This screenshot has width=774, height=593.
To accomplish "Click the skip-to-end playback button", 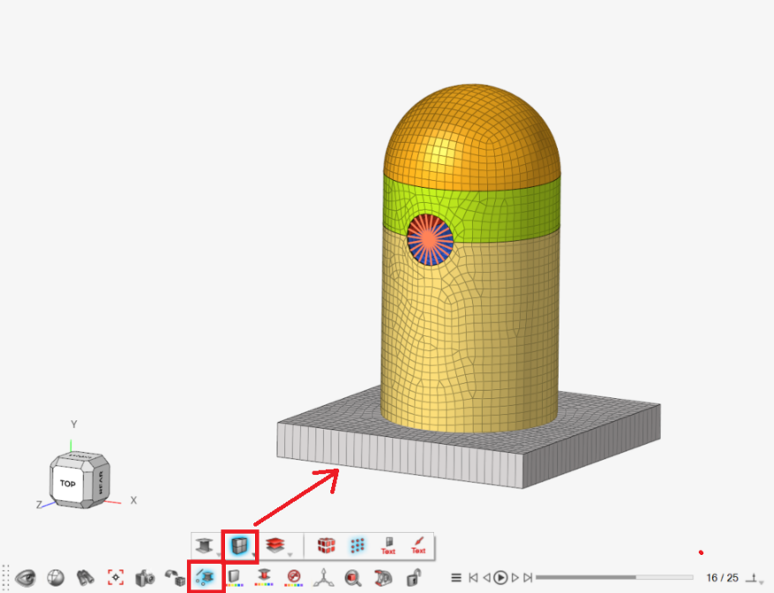I will [530, 577].
